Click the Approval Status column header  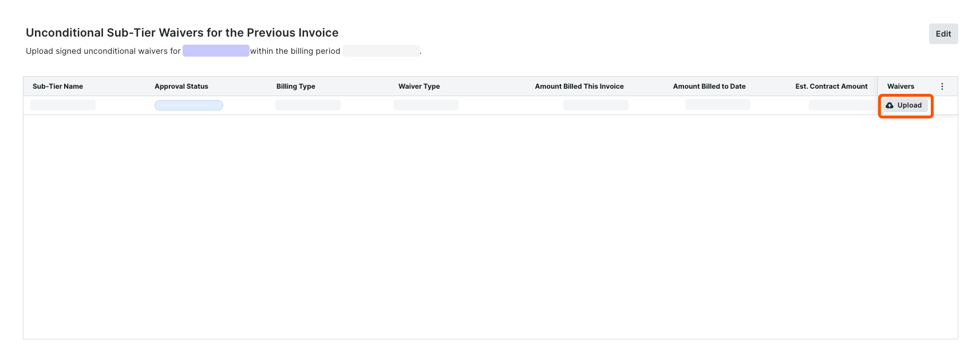(x=181, y=86)
